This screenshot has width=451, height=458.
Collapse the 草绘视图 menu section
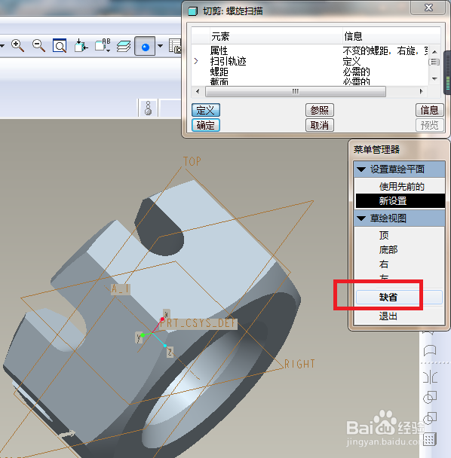click(x=399, y=218)
